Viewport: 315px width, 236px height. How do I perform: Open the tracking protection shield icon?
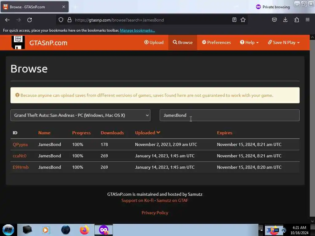pos(61,20)
